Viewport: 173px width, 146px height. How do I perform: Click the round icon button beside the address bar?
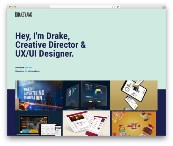click(x=118, y=7)
